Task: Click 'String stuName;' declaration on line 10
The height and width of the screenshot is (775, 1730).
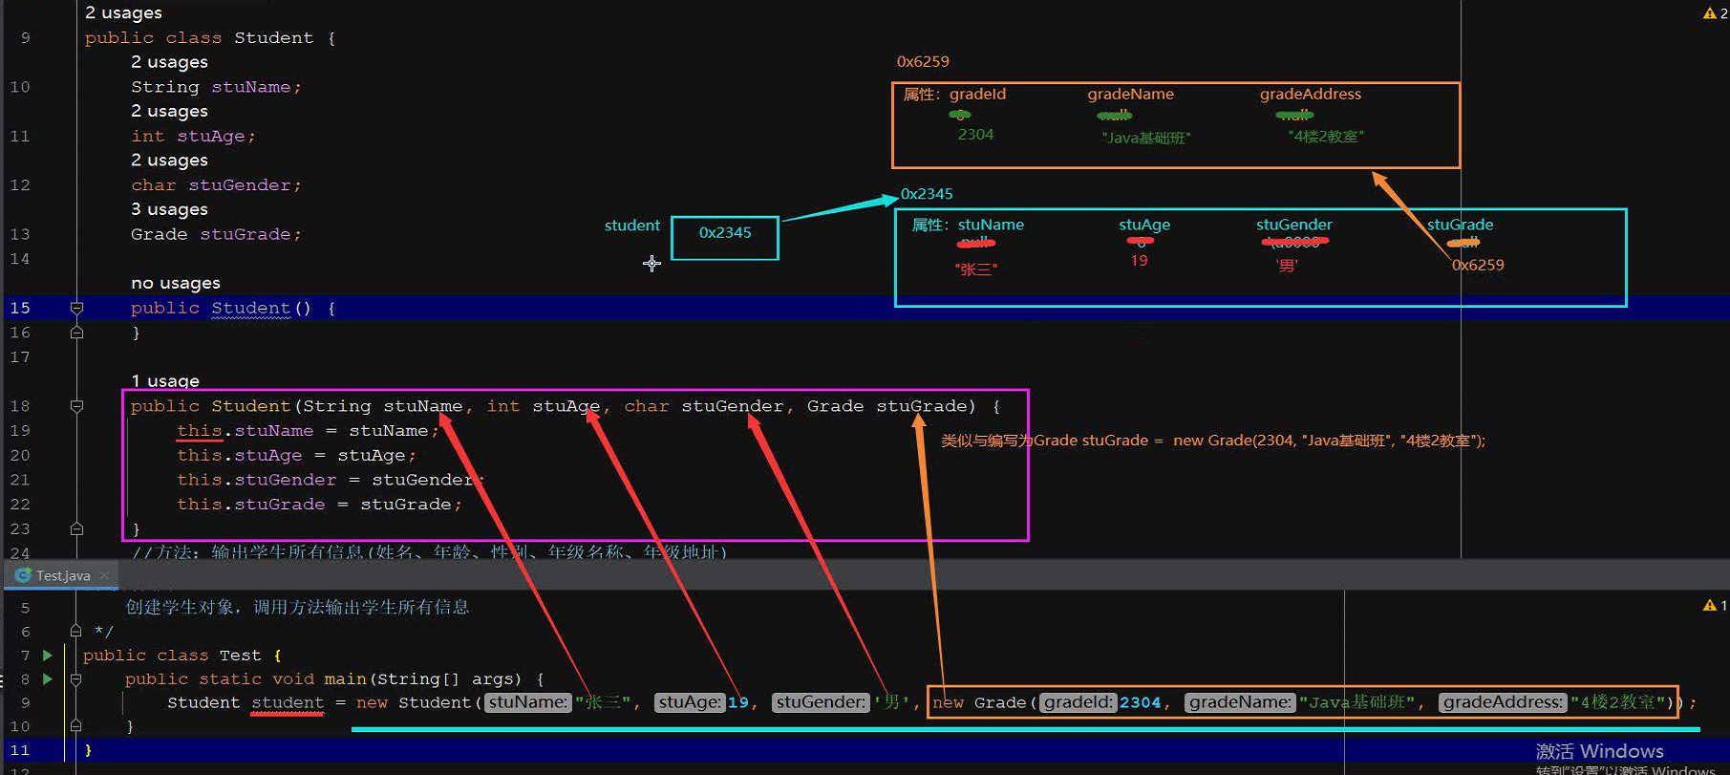Action: (x=216, y=87)
